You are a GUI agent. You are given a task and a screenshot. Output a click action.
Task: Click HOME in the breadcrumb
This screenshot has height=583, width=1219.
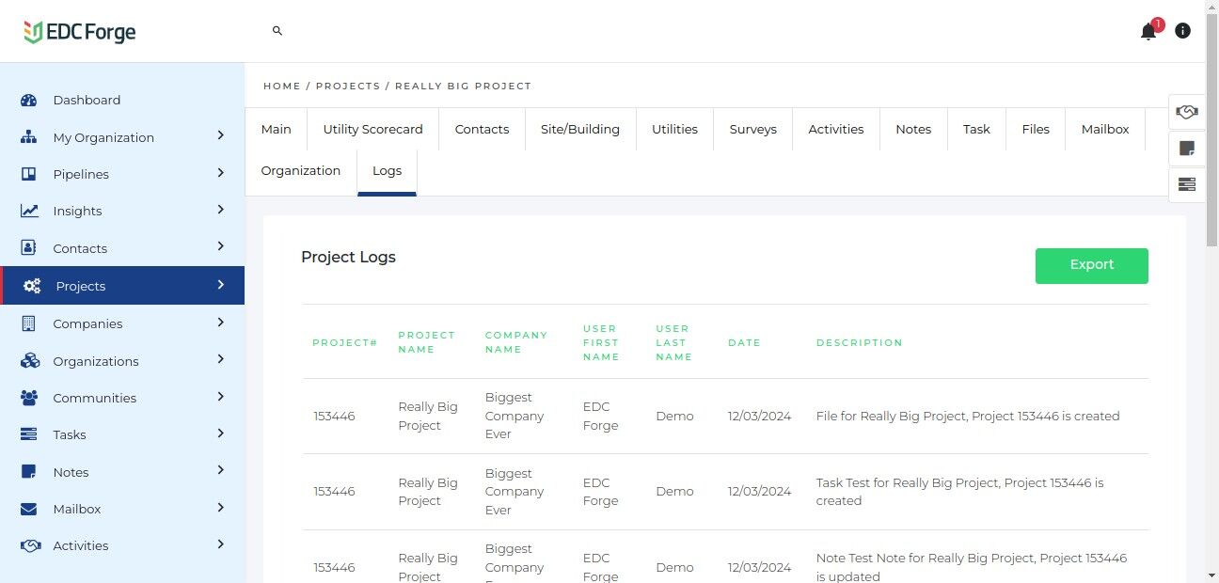coord(282,86)
